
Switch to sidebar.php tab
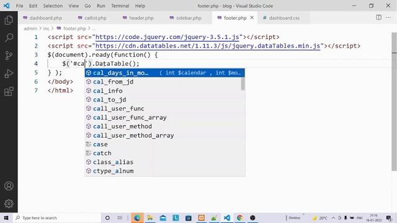point(186,18)
